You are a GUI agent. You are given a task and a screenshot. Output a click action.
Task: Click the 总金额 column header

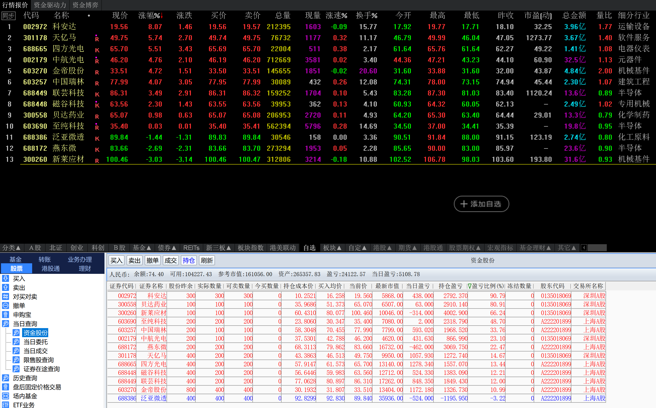pyautogui.click(x=574, y=15)
